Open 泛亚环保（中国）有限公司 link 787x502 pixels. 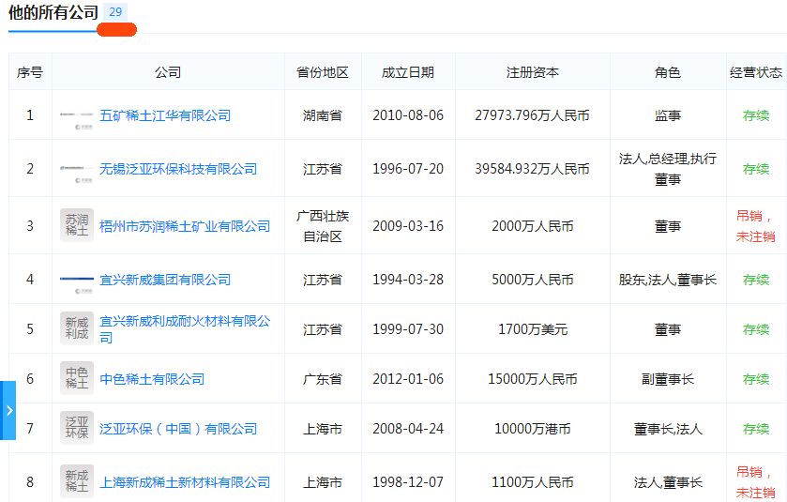(178, 429)
